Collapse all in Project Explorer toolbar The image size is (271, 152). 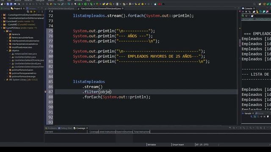28,12
